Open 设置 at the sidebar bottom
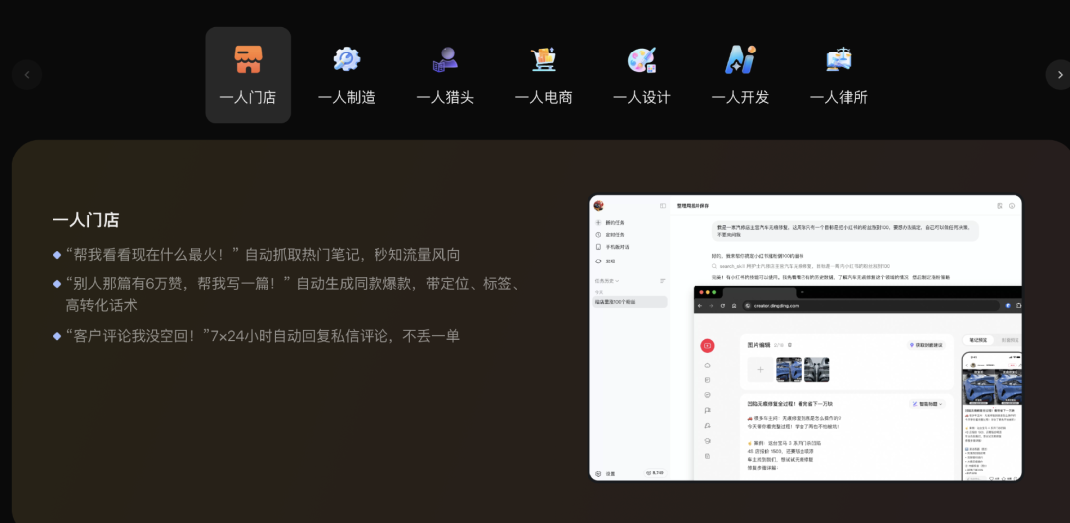Viewport: 1070px width, 523px height. coord(609,473)
